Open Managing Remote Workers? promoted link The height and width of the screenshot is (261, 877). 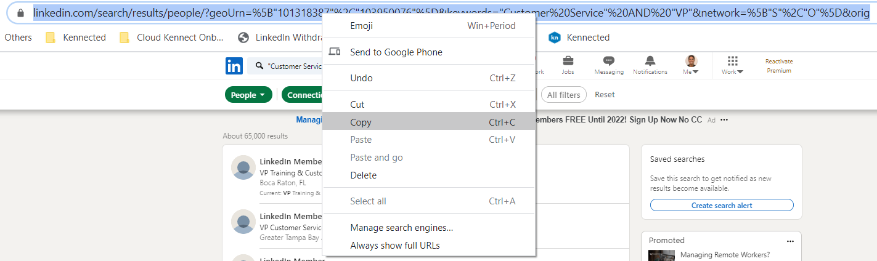click(725, 254)
